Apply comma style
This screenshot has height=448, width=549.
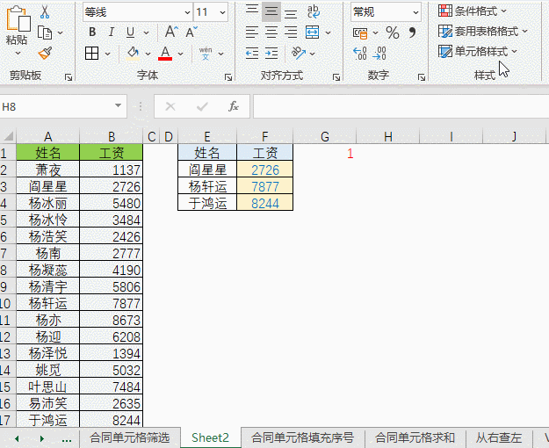[413, 33]
